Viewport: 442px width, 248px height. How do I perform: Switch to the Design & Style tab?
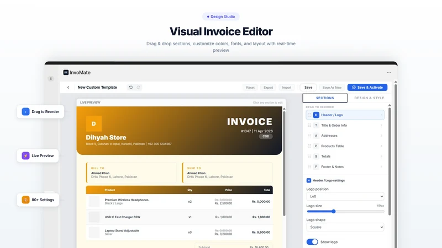(x=369, y=98)
